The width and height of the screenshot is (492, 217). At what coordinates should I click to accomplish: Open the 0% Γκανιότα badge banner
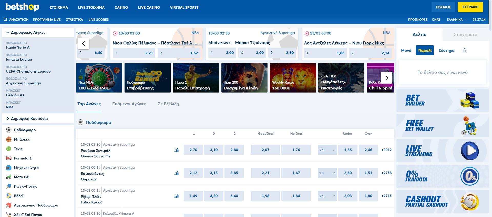(443, 176)
